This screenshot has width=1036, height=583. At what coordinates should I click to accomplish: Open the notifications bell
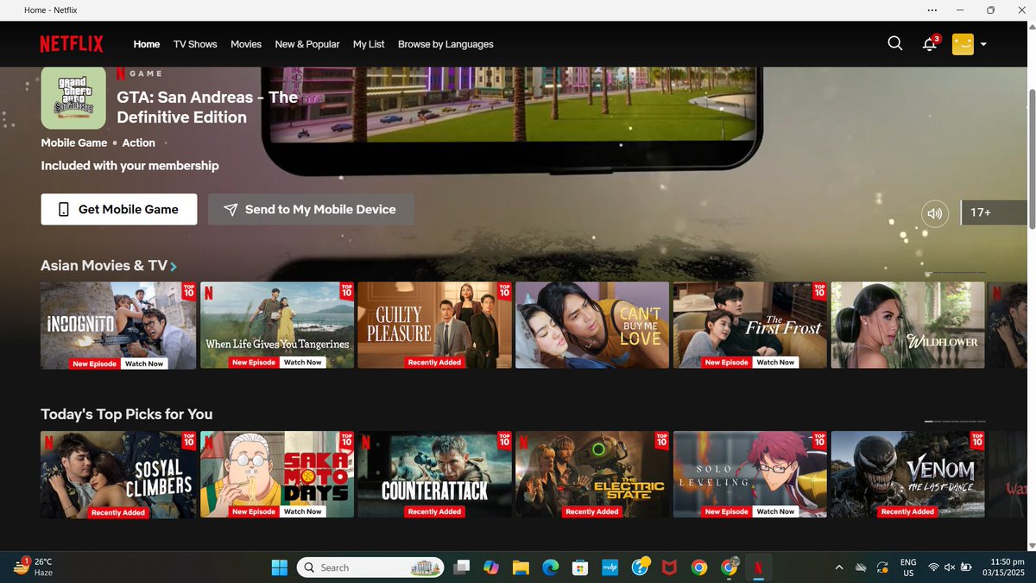930,44
